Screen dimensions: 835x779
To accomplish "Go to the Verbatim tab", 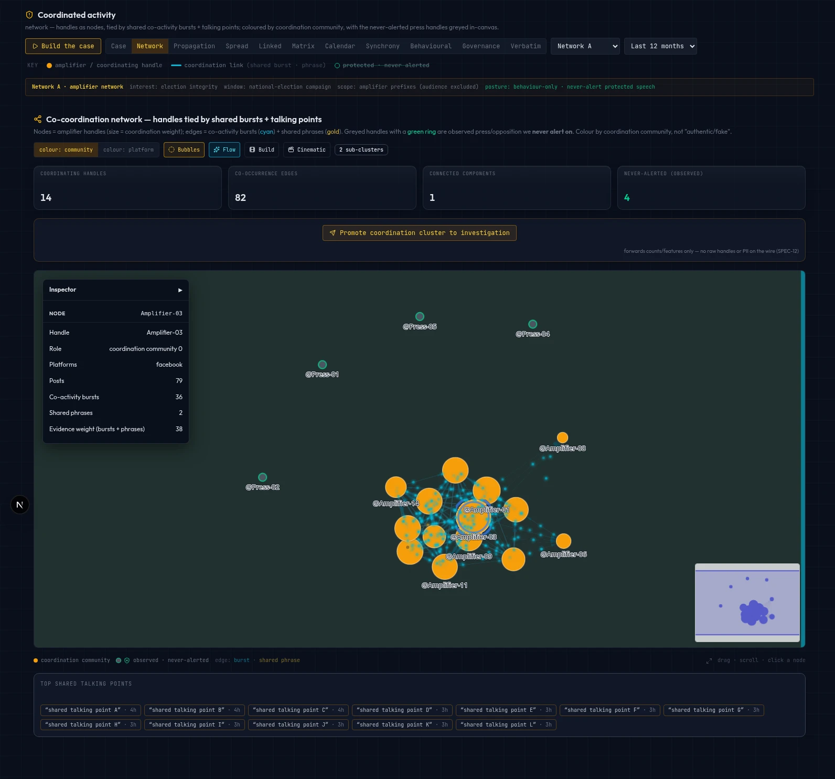I will tap(526, 46).
